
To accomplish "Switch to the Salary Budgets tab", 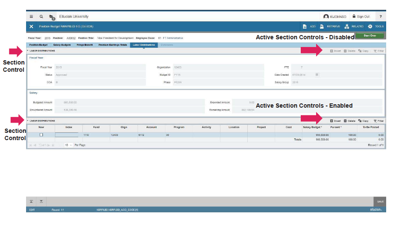I will pyautogui.click(x=62, y=44).
